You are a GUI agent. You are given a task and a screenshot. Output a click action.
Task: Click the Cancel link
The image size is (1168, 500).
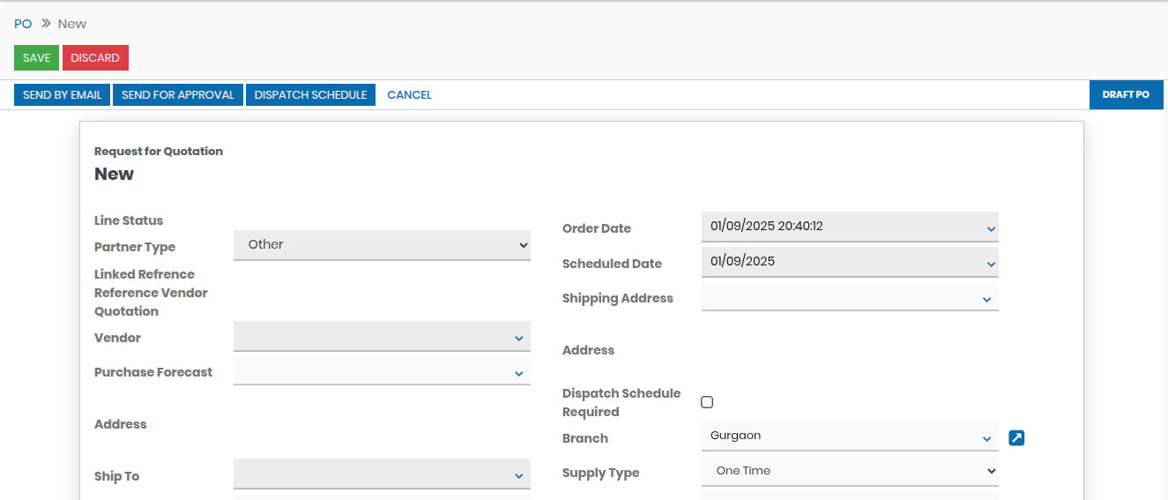(x=409, y=94)
